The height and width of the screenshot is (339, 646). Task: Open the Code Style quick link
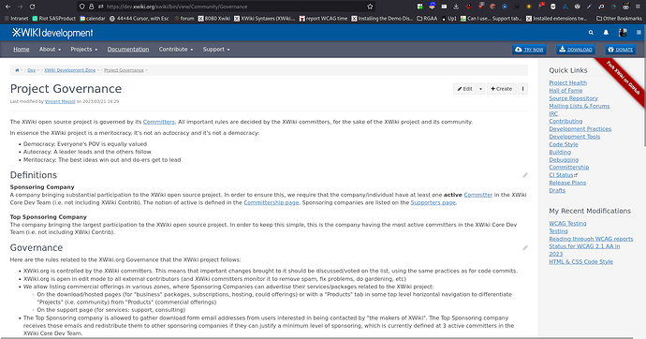564,144
